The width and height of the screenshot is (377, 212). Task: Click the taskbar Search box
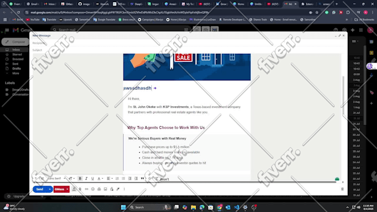(149, 207)
